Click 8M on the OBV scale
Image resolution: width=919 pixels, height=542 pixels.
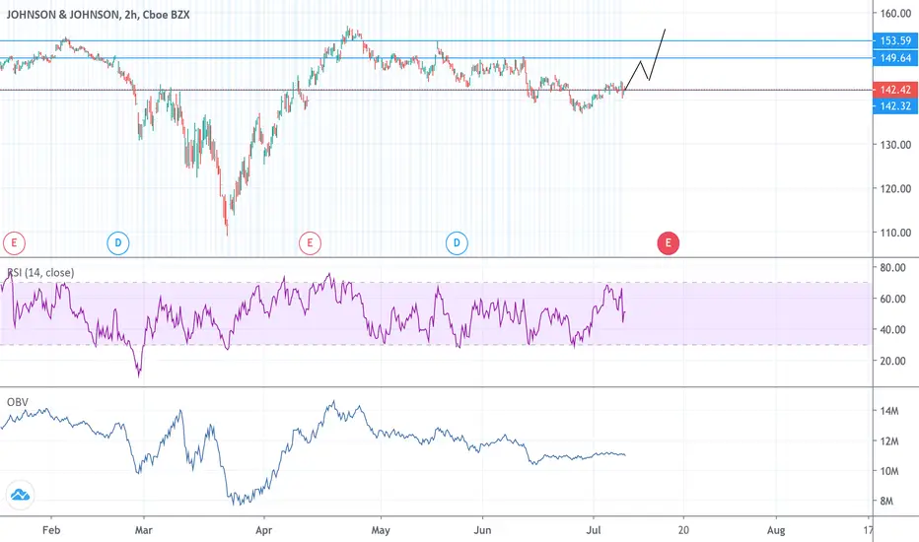coord(886,501)
